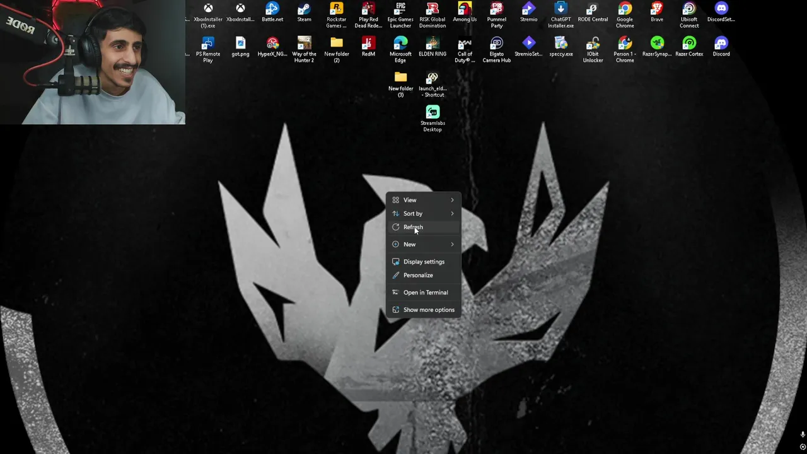Select the RODE Central shortcut
The image size is (807, 454).
(x=593, y=12)
